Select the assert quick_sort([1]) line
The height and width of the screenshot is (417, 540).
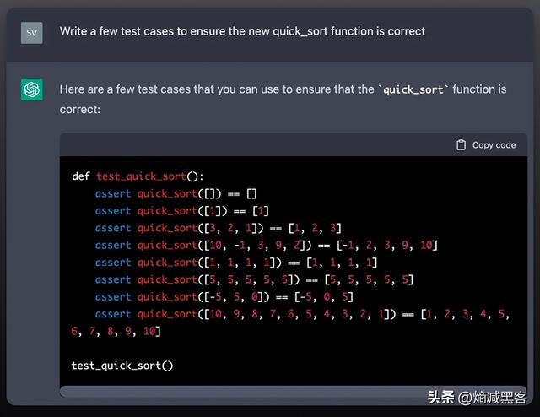pyautogui.click(x=181, y=211)
